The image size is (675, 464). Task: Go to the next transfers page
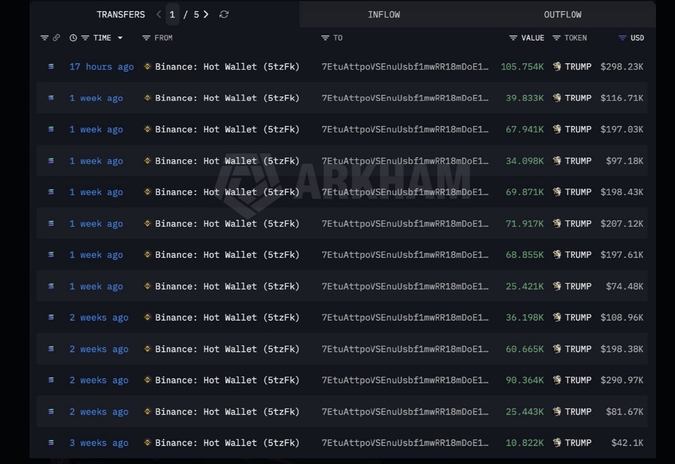206,15
